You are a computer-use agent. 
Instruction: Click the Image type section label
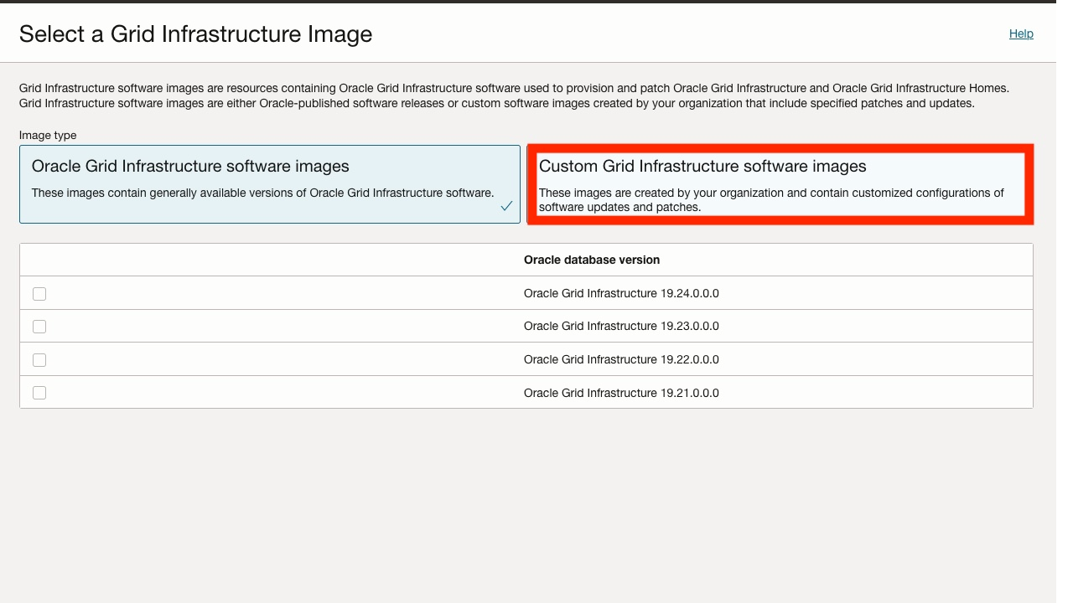point(47,135)
